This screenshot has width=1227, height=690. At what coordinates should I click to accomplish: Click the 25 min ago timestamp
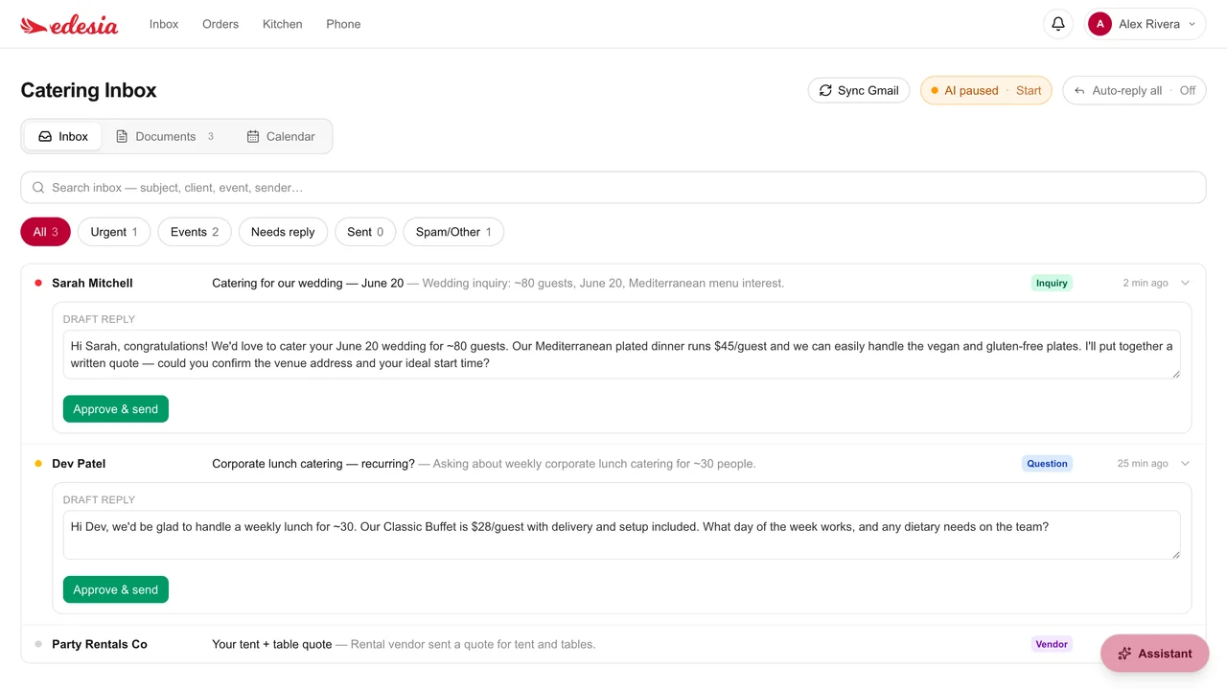[1143, 464]
